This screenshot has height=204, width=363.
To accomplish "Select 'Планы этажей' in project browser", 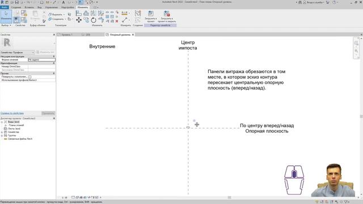I will (x=16, y=125).
